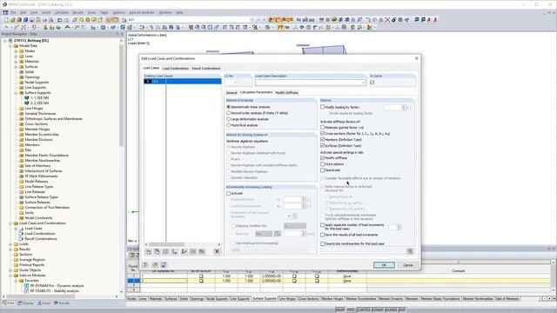Click the Undo arrow icon in the main toolbar
Image resolution: width=557 pixels, height=313 pixels.
(60, 20)
